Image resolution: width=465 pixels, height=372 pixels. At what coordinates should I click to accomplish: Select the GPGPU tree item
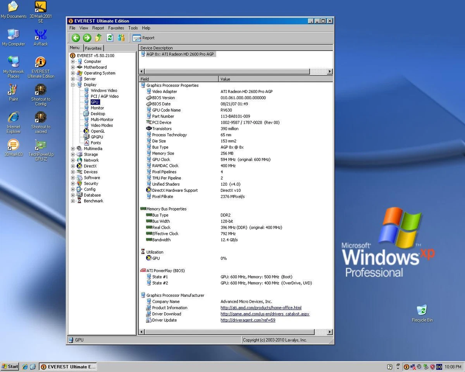click(x=97, y=137)
